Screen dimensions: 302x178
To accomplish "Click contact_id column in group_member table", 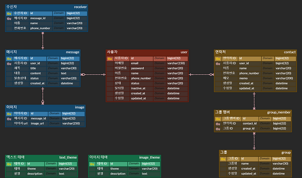I will pos(250,123).
